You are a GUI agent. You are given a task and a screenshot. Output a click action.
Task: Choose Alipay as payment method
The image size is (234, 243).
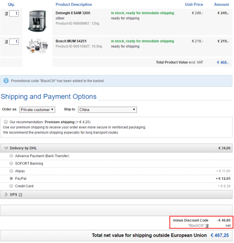pos(11,171)
